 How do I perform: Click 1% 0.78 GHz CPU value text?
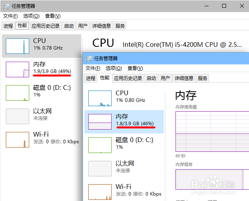(x=48, y=48)
